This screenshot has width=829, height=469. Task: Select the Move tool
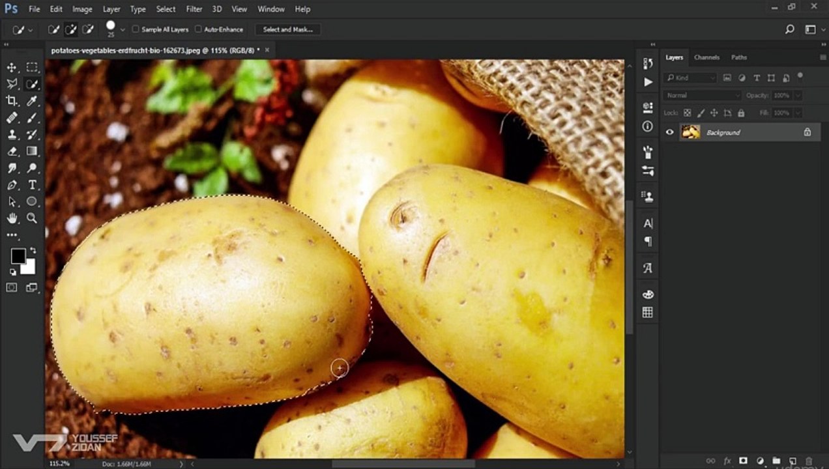point(12,67)
